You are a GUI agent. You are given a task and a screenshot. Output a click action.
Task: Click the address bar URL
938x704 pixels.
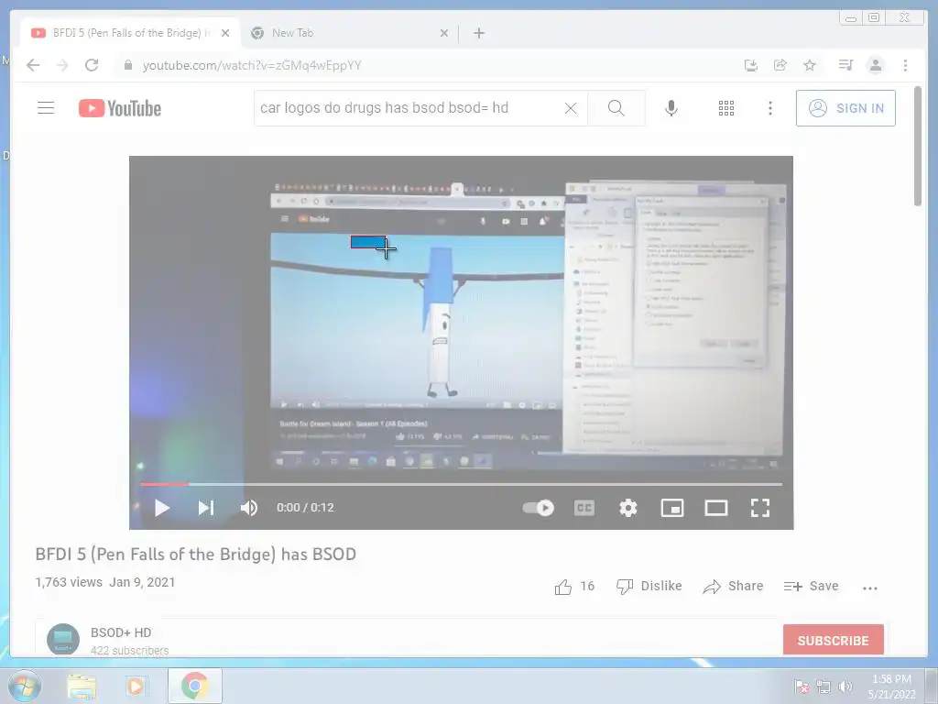click(x=252, y=65)
